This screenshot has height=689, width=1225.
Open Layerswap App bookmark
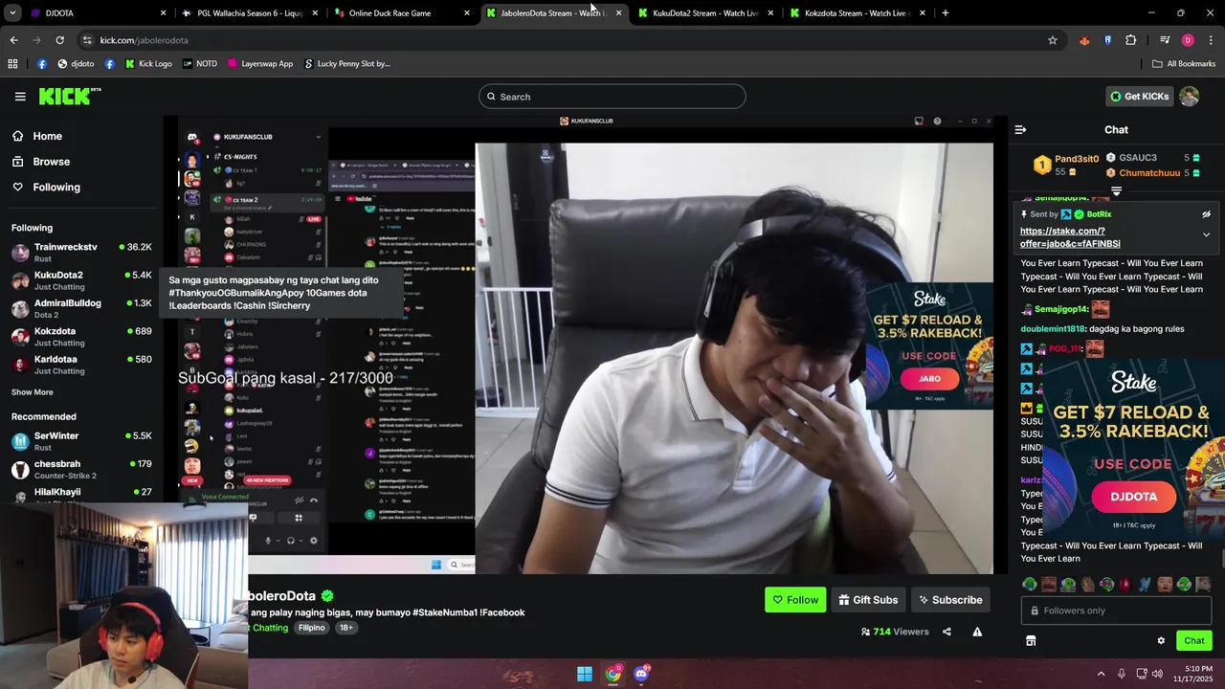[259, 64]
